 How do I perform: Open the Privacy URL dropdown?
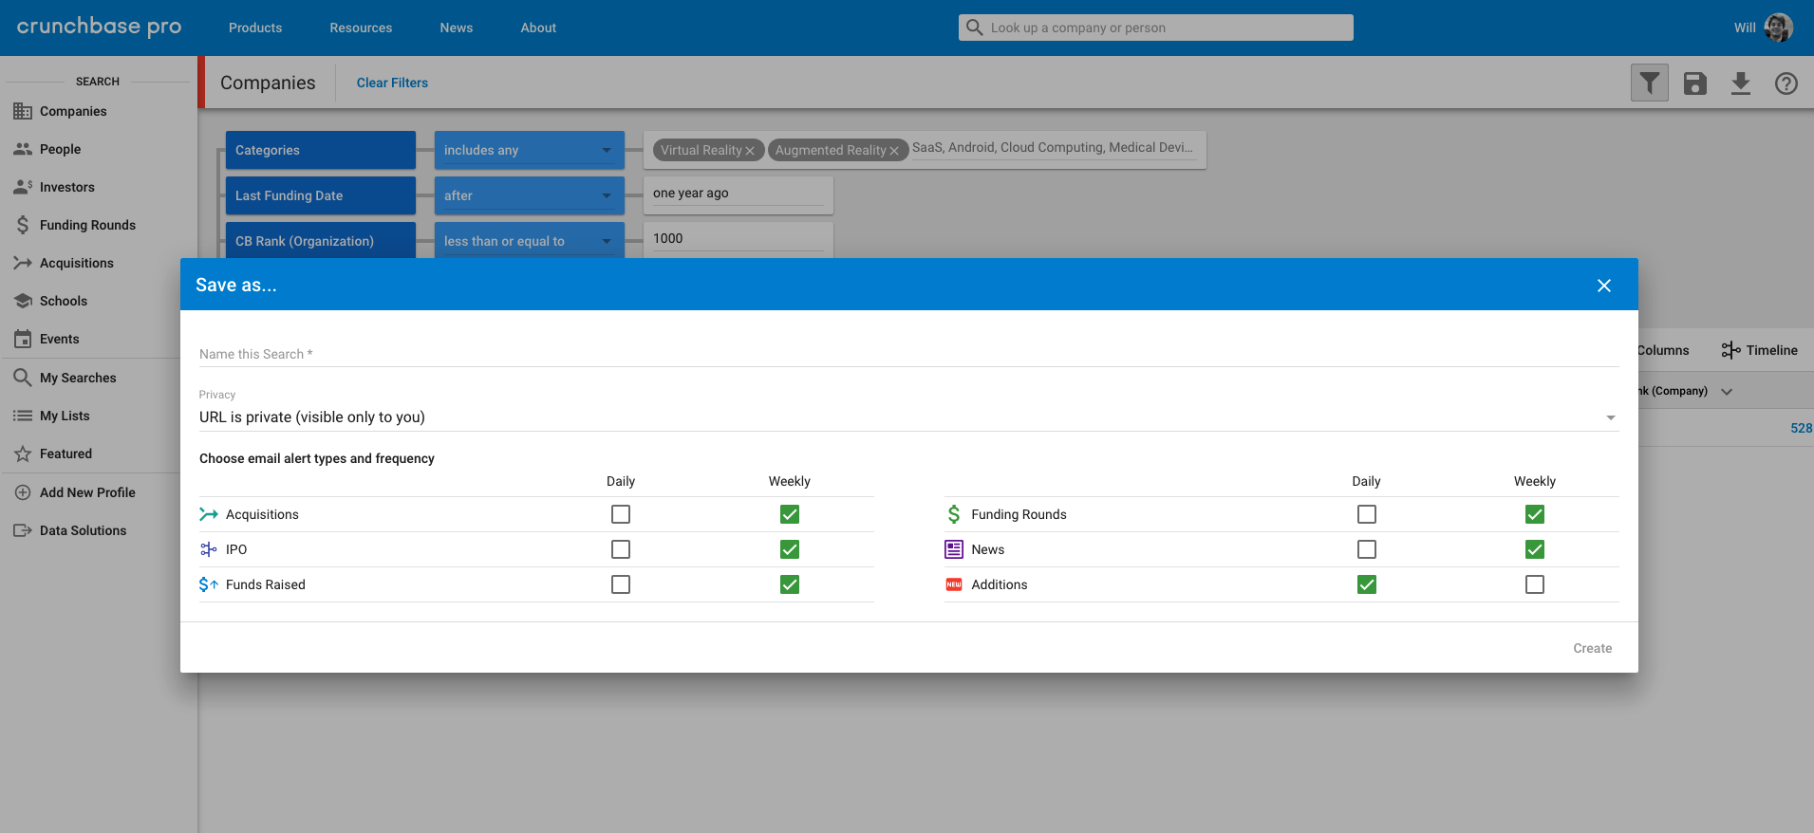pyautogui.click(x=908, y=417)
